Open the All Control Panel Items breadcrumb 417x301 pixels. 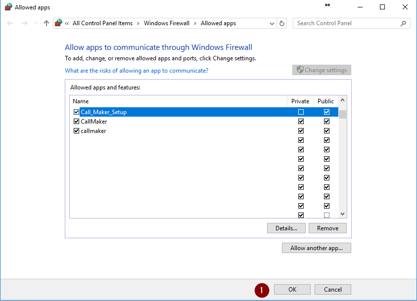(x=103, y=23)
